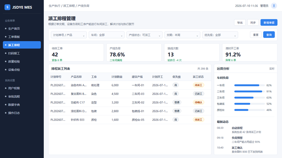Click the 派工状态 column header
The width and height of the screenshot is (282, 158).
point(198,77)
